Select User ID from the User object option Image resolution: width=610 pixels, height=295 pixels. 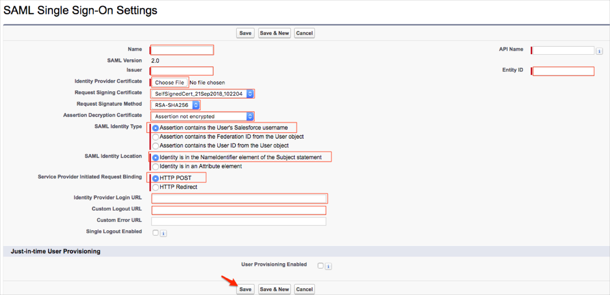[x=155, y=146]
